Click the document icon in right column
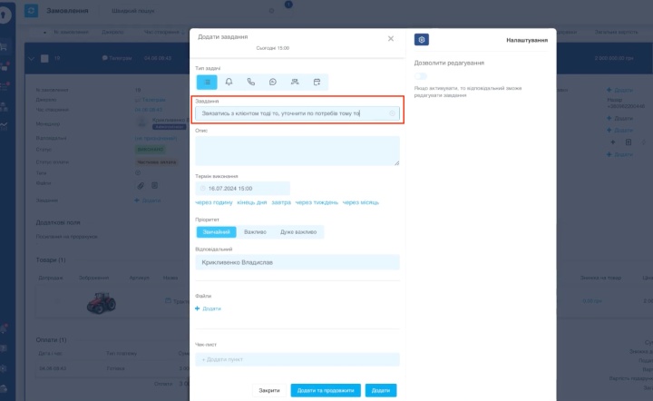The image size is (653, 401). [x=629, y=142]
